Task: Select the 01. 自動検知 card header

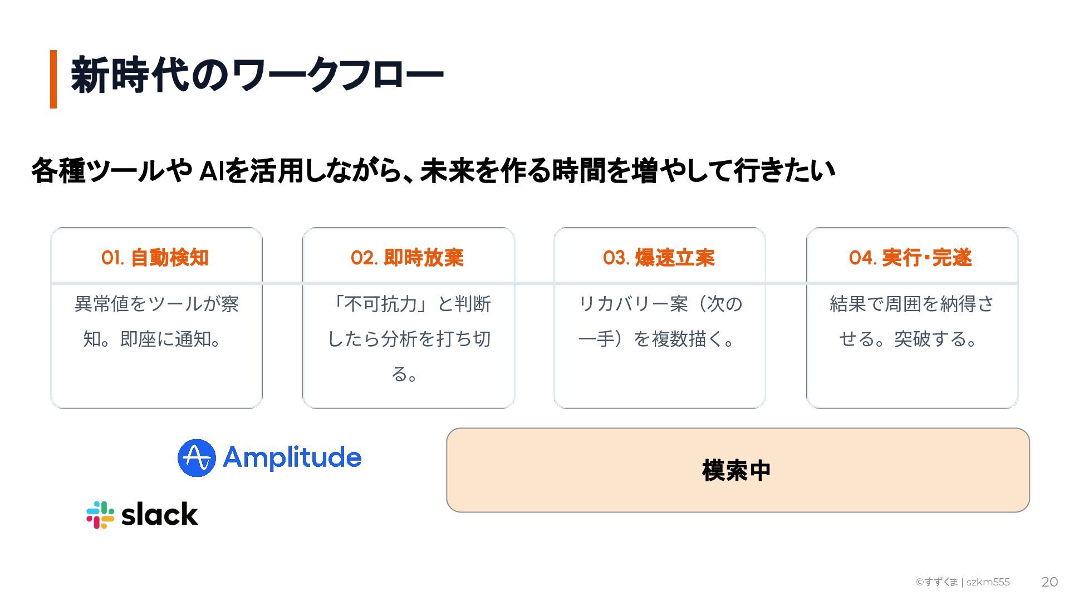Action: click(155, 258)
